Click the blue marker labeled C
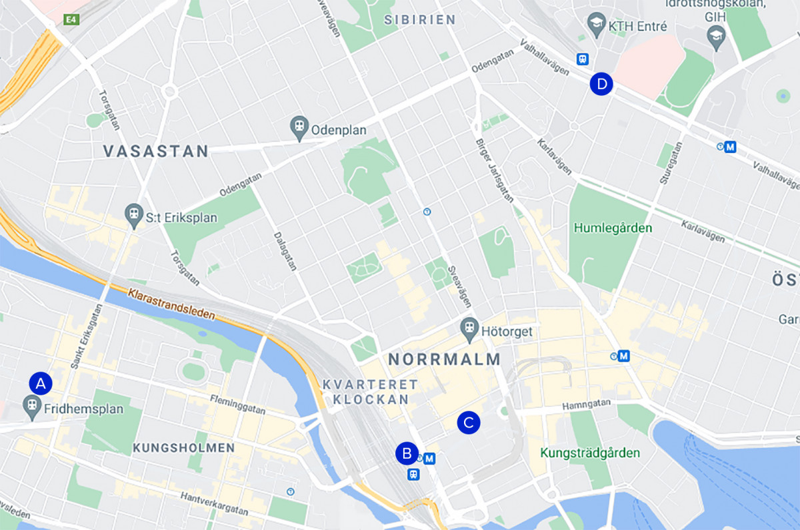 (469, 422)
